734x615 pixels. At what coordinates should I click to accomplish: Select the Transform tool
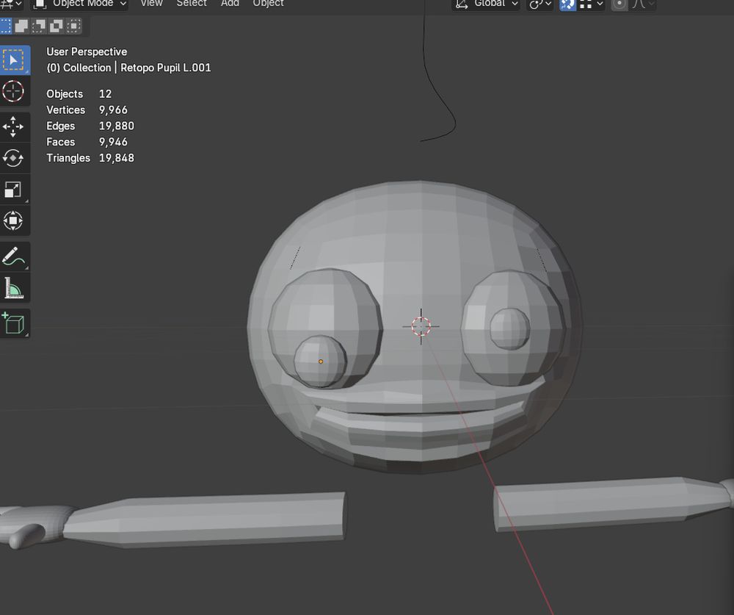coord(13,220)
